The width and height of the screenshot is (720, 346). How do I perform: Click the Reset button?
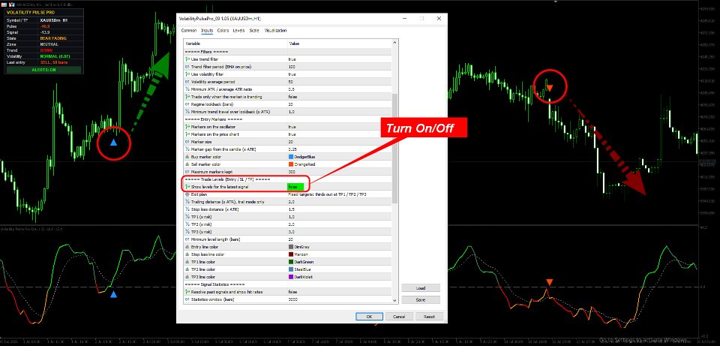(x=429, y=317)
